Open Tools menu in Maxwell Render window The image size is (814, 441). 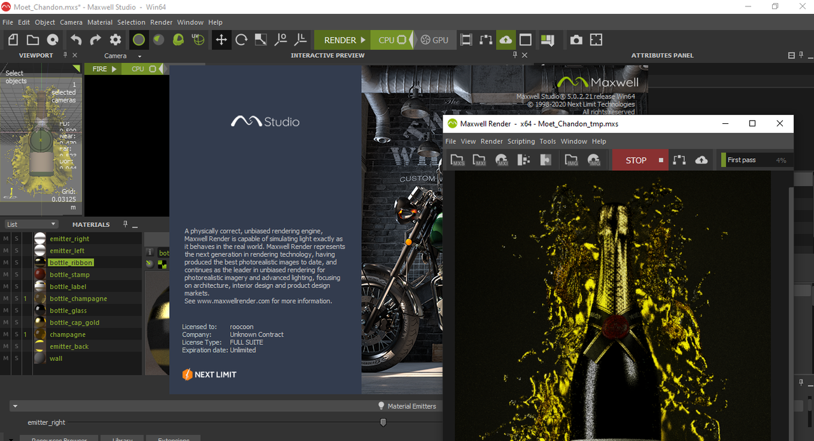click(548, 141)
